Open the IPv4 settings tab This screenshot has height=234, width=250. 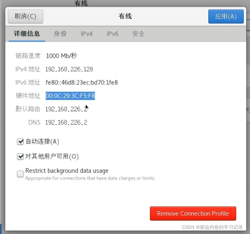87,34
